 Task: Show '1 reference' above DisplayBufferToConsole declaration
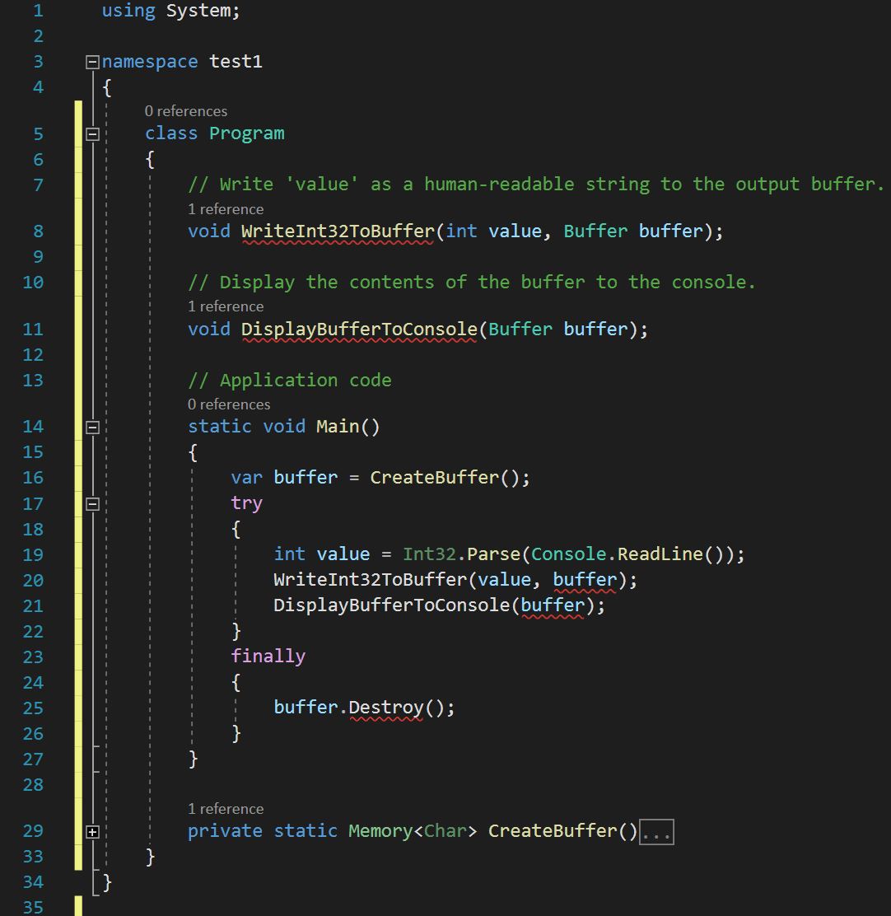tap(226, 306)
